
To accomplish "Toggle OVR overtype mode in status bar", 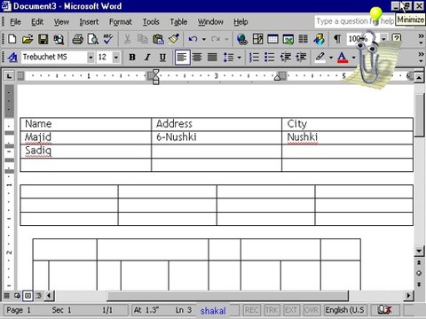I will click(312, 310).
